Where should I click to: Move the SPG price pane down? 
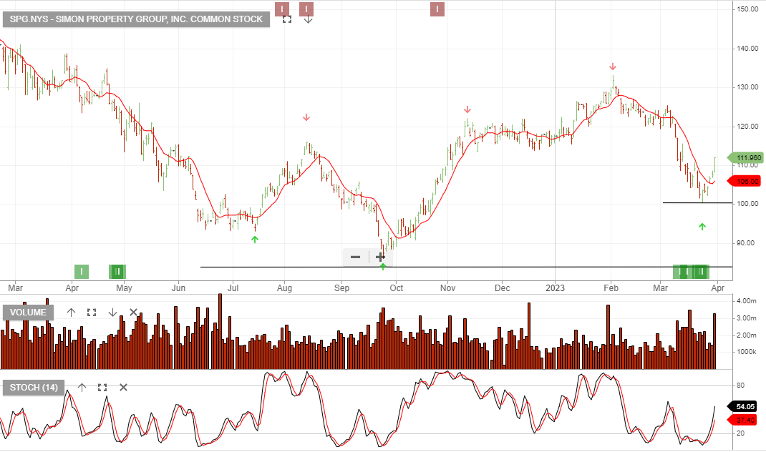(308, 19)
